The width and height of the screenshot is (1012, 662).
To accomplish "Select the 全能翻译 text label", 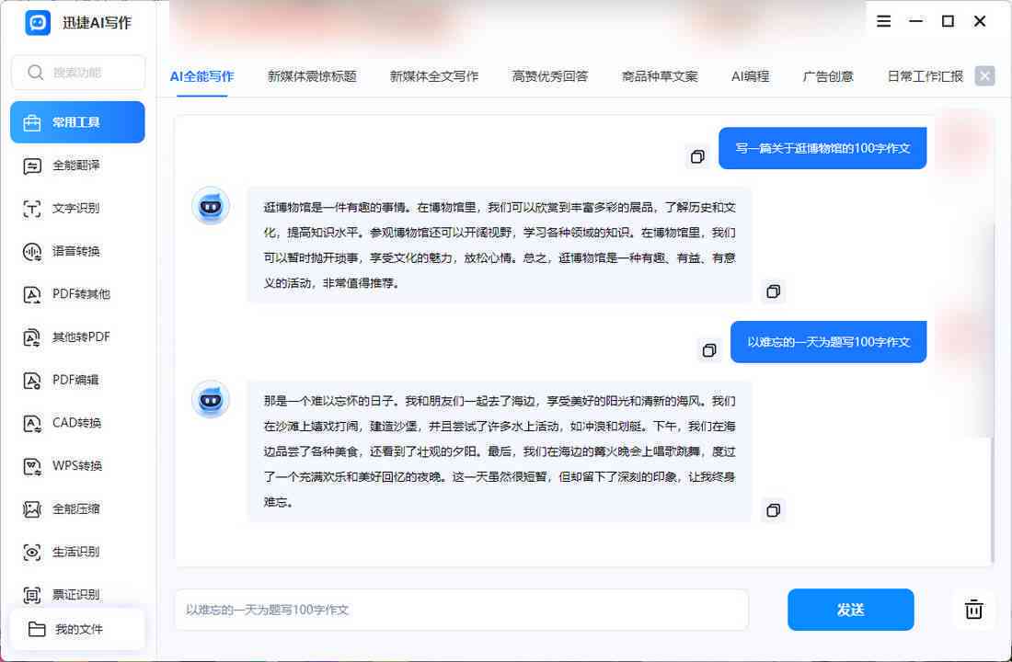I will click(76, 165).
